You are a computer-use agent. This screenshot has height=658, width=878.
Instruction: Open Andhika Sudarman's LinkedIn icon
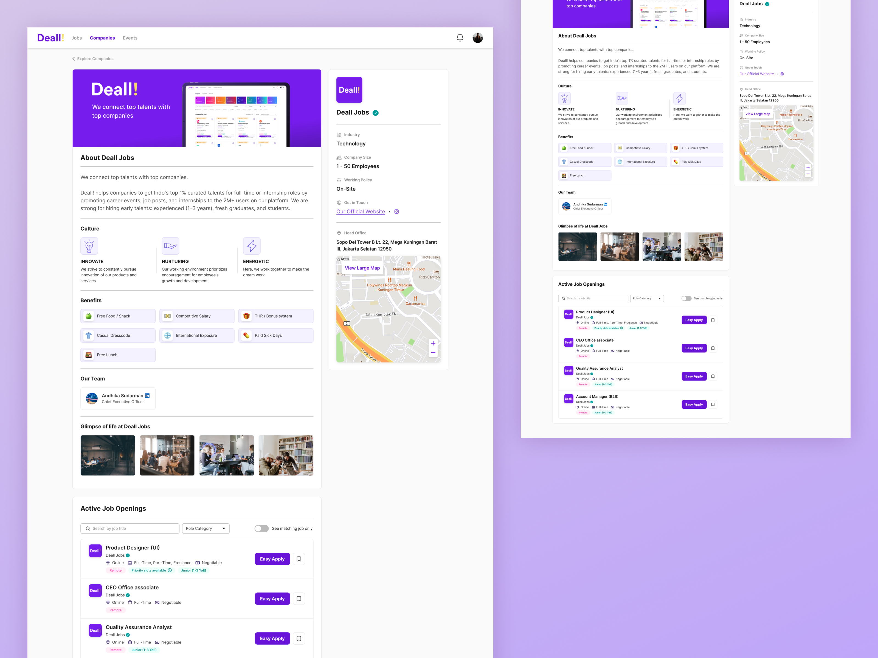(147, 395)
